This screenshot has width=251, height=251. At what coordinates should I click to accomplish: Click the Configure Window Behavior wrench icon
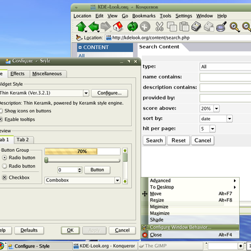tap(145, 227)
